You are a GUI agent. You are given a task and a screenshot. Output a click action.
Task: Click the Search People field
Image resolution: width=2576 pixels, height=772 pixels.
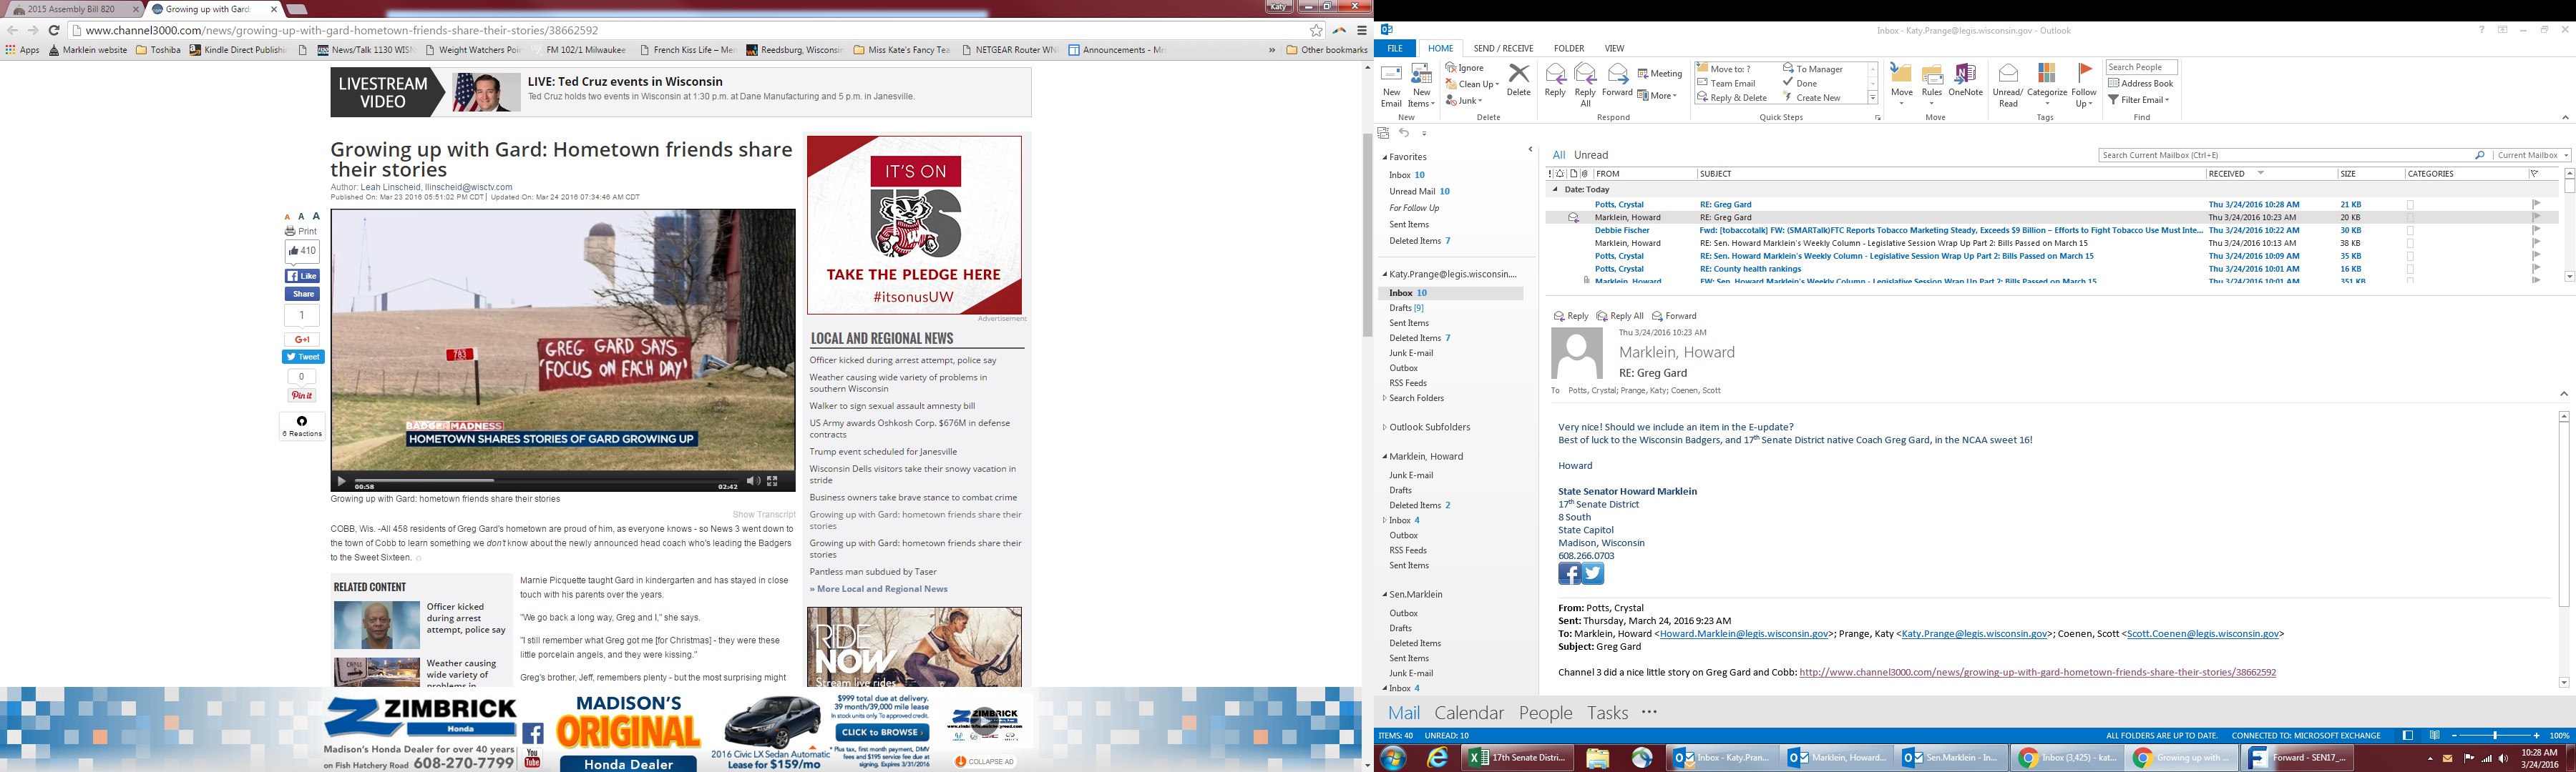click(x=2141, y=67)
